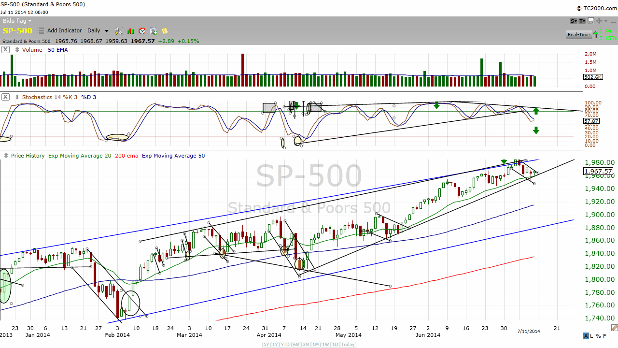
Task: Close the Volume pane with X box
Action: (x=5, y=50)
